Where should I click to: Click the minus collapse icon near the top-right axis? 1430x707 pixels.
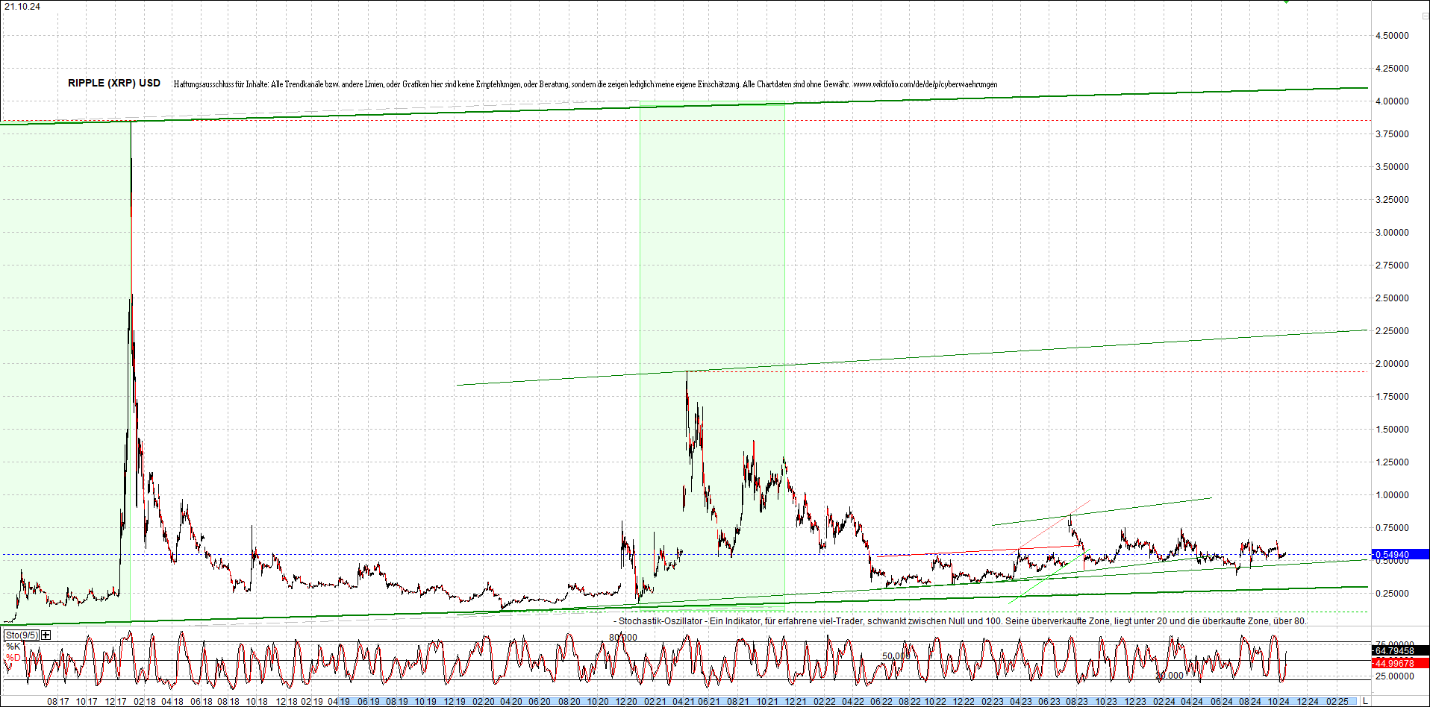click(1426, 16)
